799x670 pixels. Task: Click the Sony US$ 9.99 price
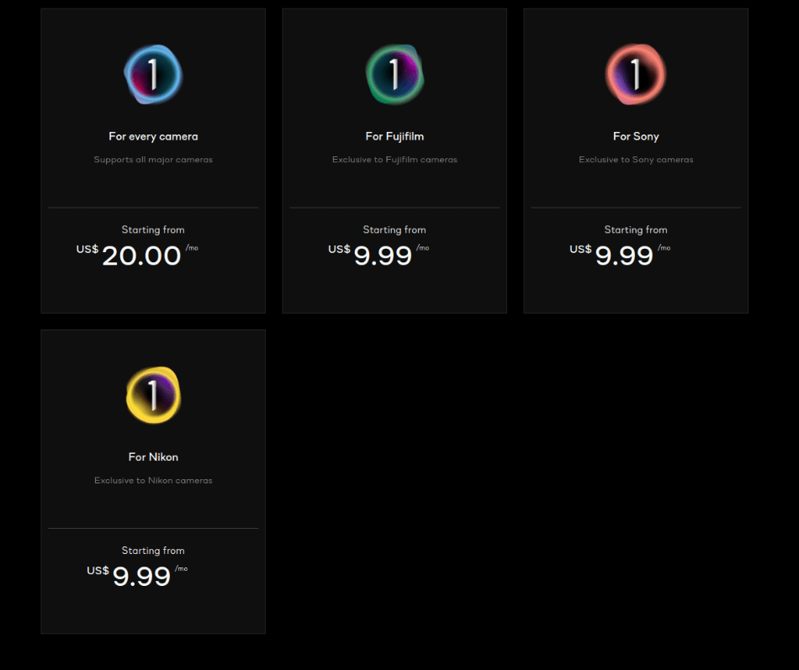click(x=620, y=255)
